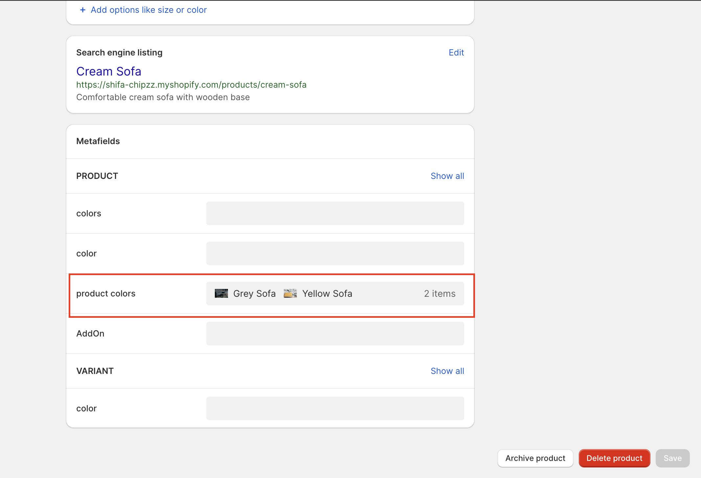The image size is (701, 478).
Task: Click the plus icon beside Add options
Action: 83,10
